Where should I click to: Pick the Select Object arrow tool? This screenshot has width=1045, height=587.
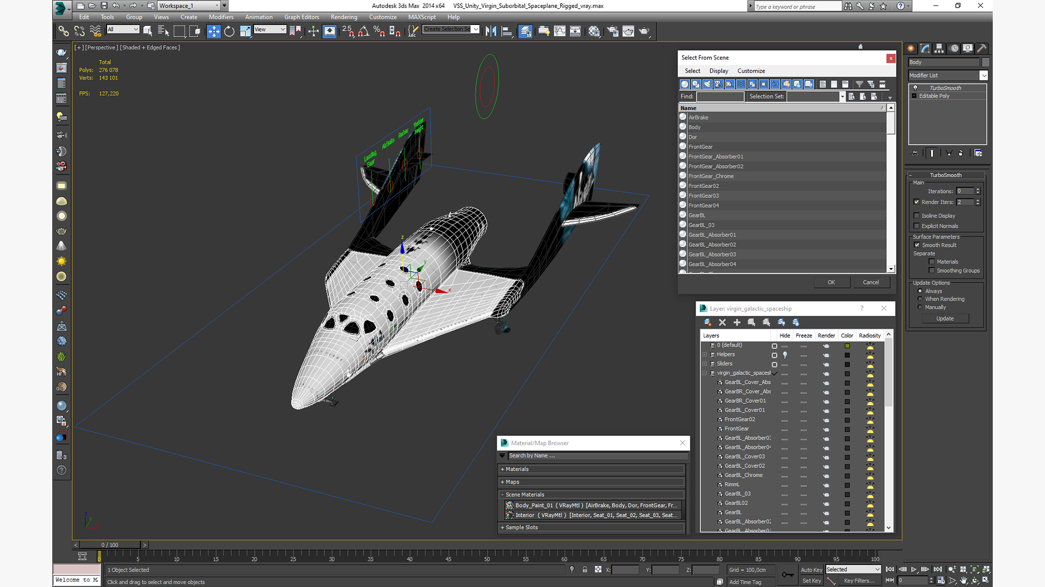tap(147, 31)
